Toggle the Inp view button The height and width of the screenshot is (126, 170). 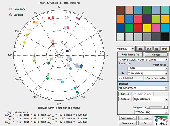click(156, 49)
